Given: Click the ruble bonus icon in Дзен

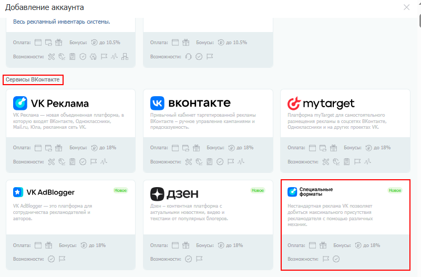Looking at the screenshot, I should click(x=221, y=245).
